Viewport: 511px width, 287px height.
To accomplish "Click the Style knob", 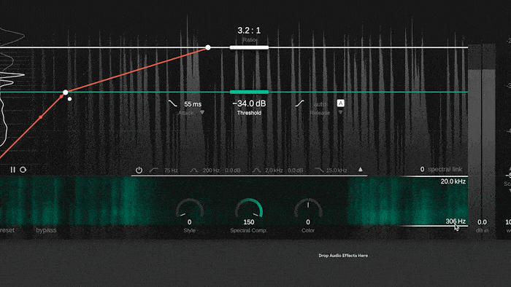I will (x=190, y=208).
